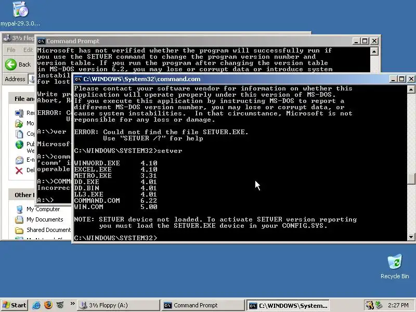Click the network tray icon beside the clock
The height and width of the screenshot is (312, 416).
tap(379, 305)
